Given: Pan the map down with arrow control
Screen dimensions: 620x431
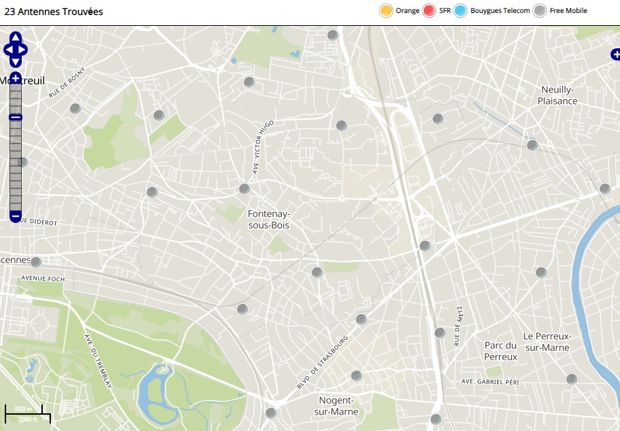Looking at the screenshot, I should point(16,61).
